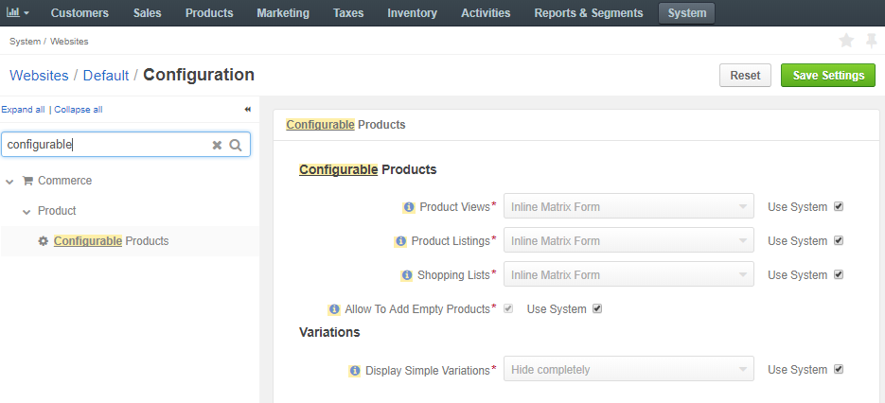
Task: Collapse the Commerce tree node
Action: tap(9, 182)
